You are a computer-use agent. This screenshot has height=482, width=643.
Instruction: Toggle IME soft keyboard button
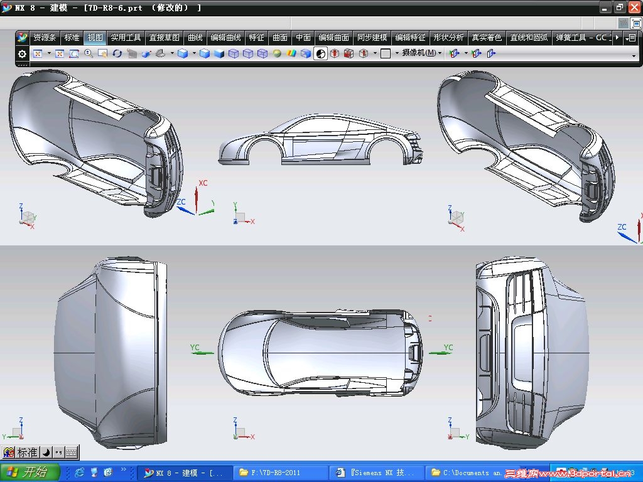pos(71,453)
